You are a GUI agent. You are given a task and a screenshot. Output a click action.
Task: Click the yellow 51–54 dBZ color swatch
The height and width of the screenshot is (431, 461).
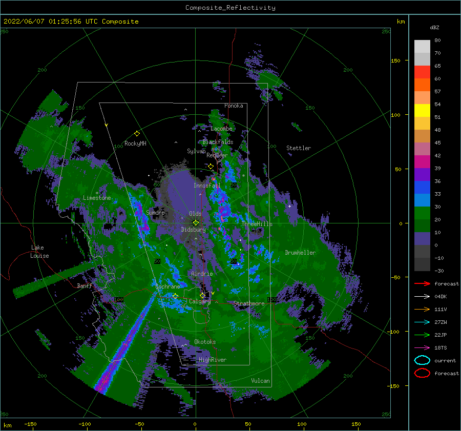coord(422,111)
